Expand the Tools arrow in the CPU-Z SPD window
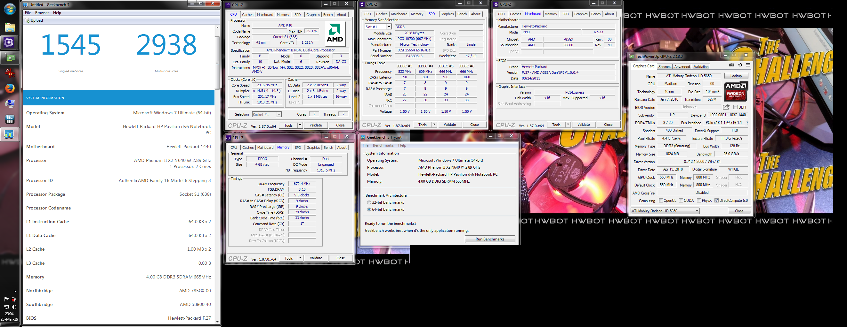 point(434,125)
